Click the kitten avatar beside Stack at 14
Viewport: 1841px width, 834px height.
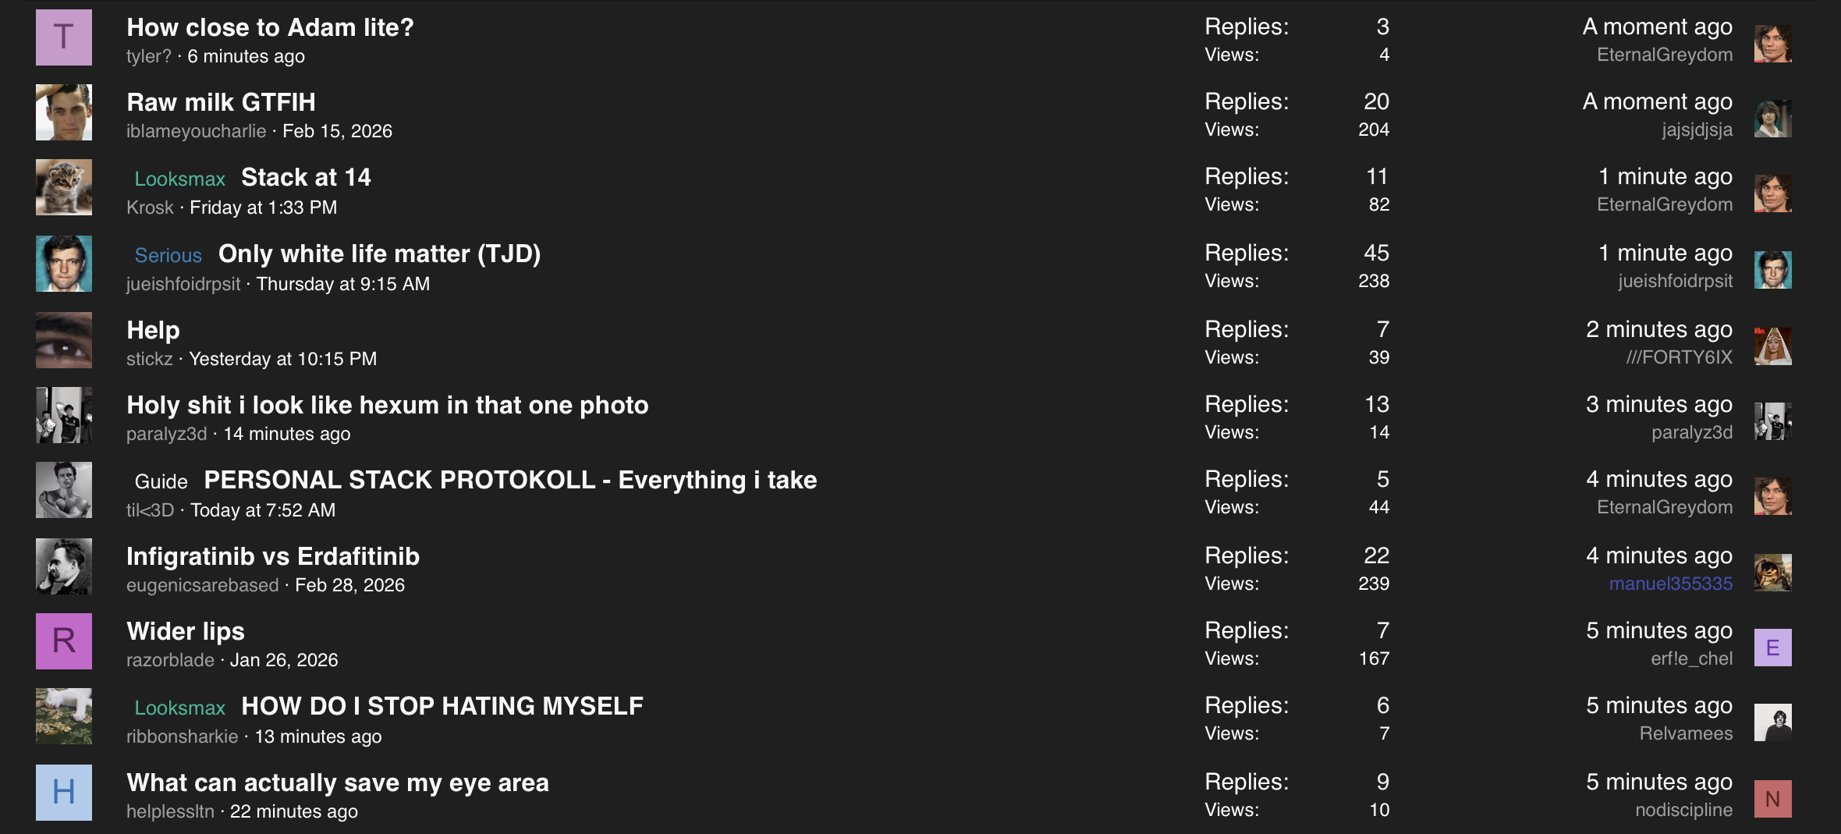64,187
